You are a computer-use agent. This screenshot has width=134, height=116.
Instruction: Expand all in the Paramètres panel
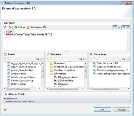point(124,59)
